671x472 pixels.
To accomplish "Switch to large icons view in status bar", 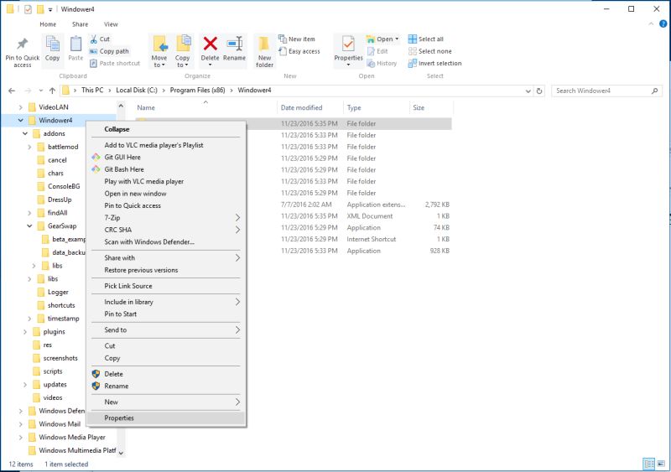I will [661, 464].
